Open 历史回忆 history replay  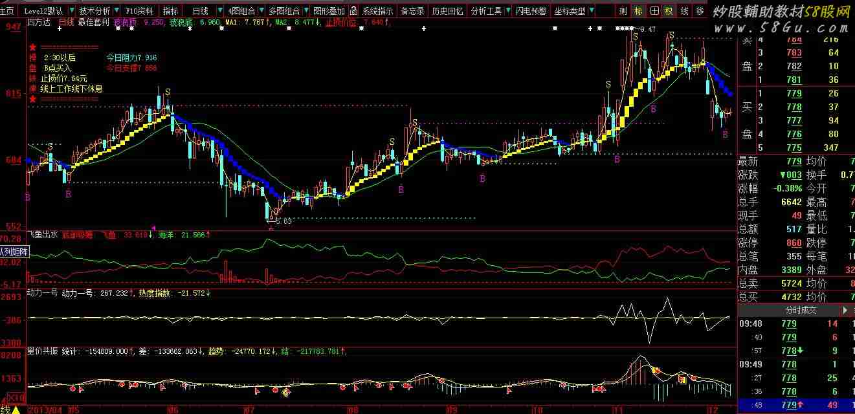447,11
